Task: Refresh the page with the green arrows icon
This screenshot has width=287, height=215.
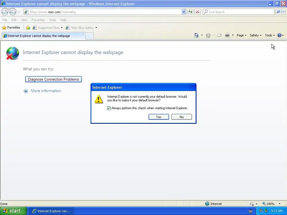Action: tap(190, 12)
